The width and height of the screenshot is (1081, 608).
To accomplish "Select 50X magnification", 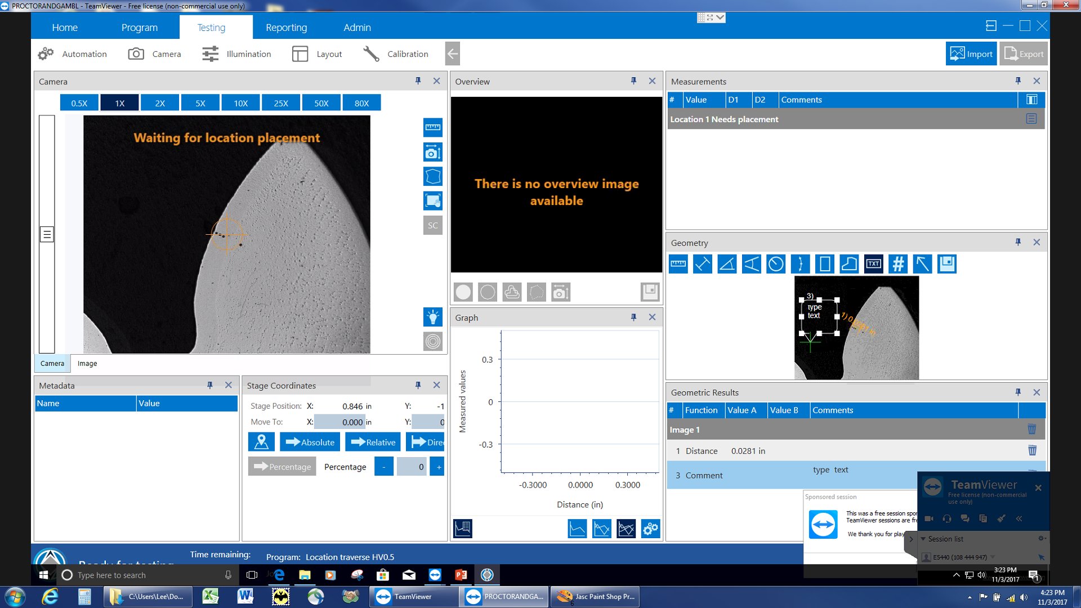I will [321, 103].
